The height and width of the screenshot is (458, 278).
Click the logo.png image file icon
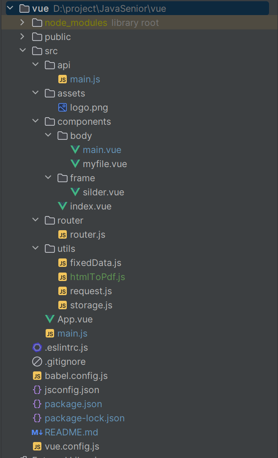[63, 107]
